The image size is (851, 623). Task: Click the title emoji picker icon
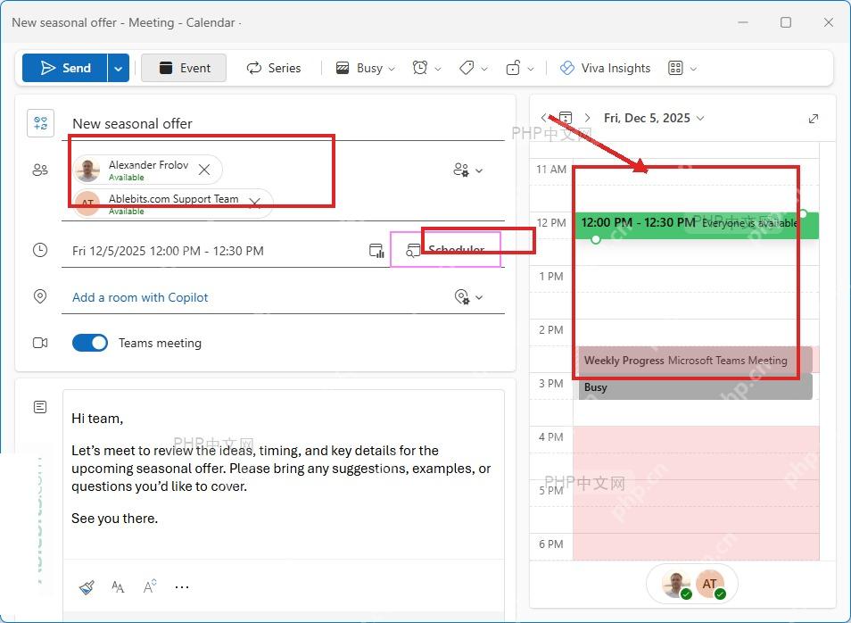(41, 123)
